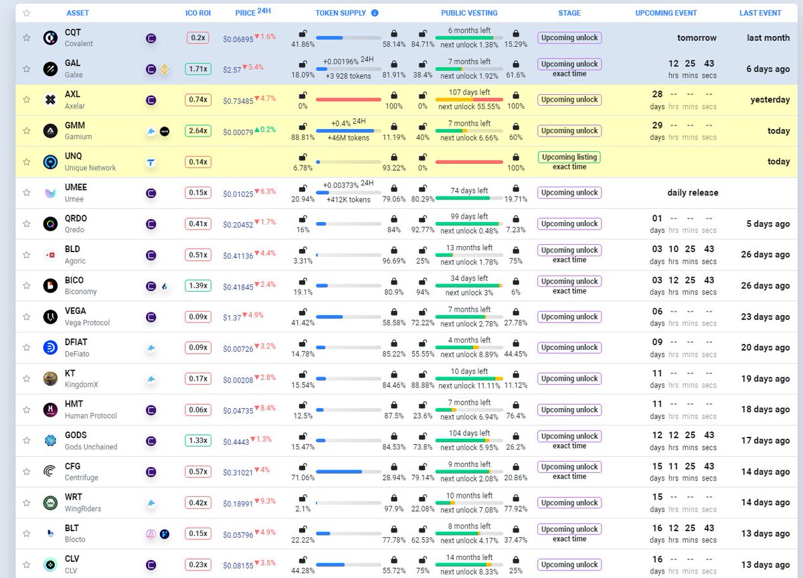Open the WingRiders WRT logo icon
The width and height of the screenshot is (803, 578).
[x=50, y=503]
